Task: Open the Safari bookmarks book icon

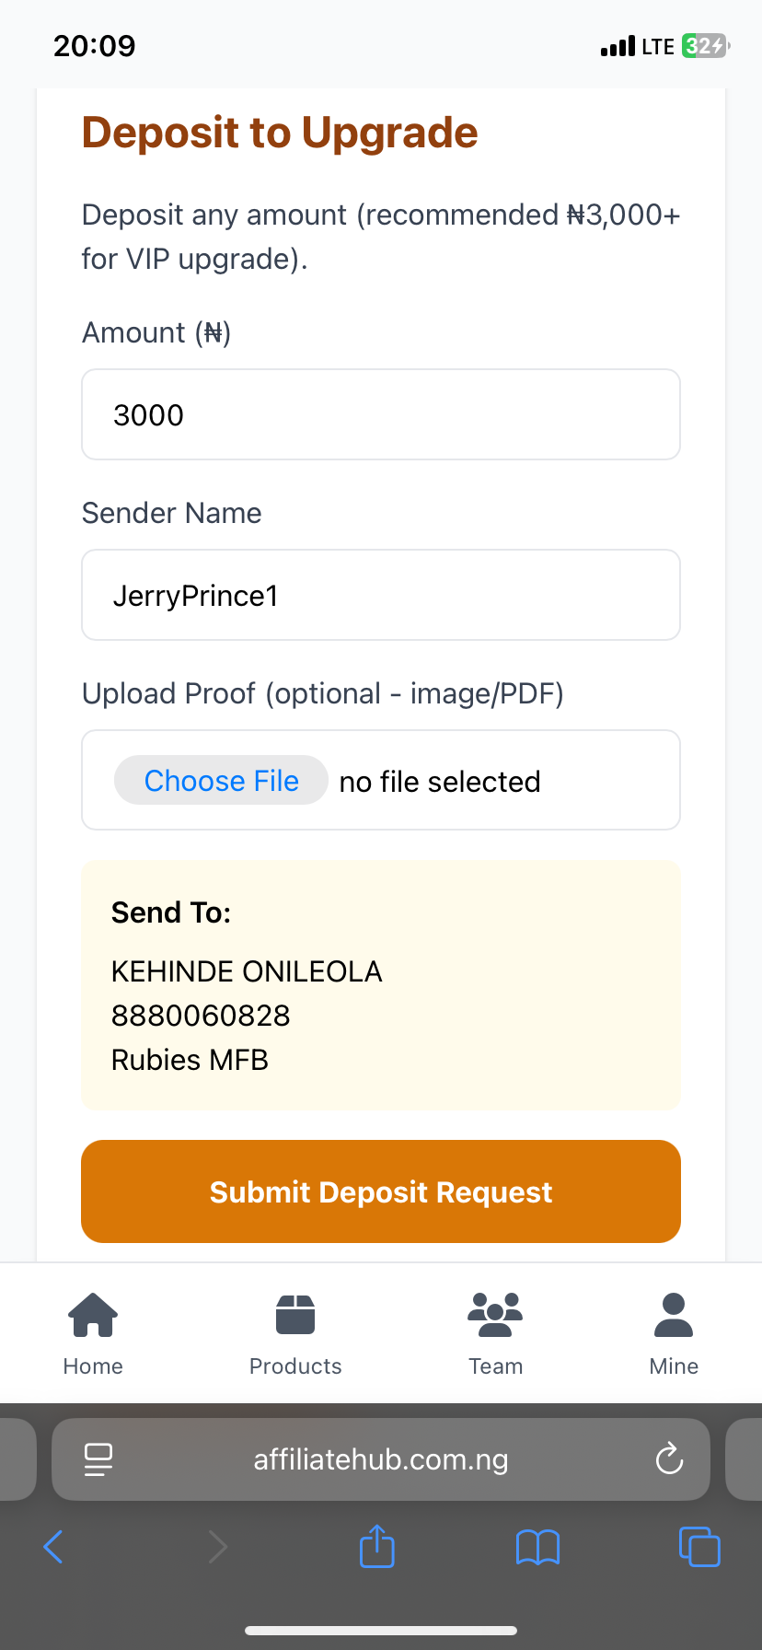Action: pos(537,1547)
